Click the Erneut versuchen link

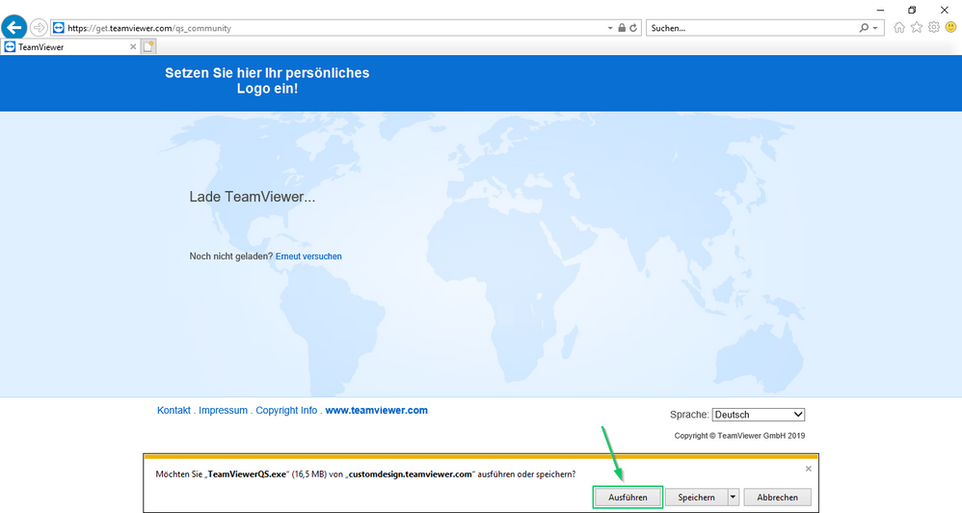308,256
